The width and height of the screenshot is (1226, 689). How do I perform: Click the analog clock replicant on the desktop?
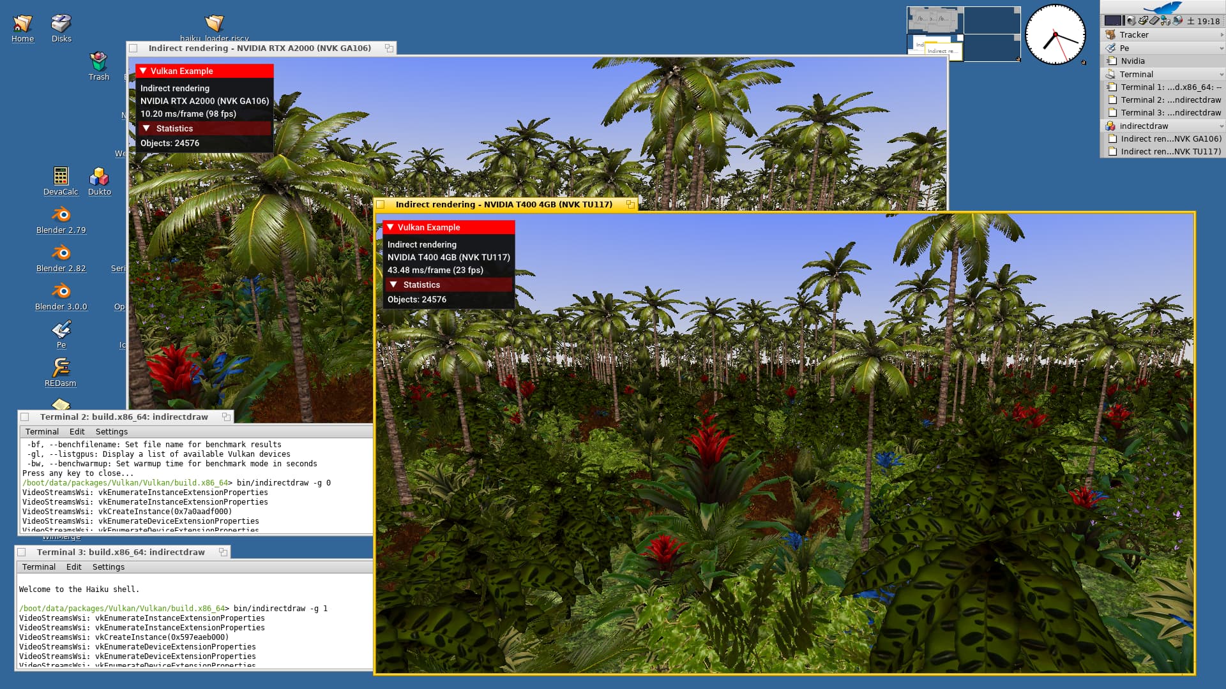click(x=1055, y=34)
